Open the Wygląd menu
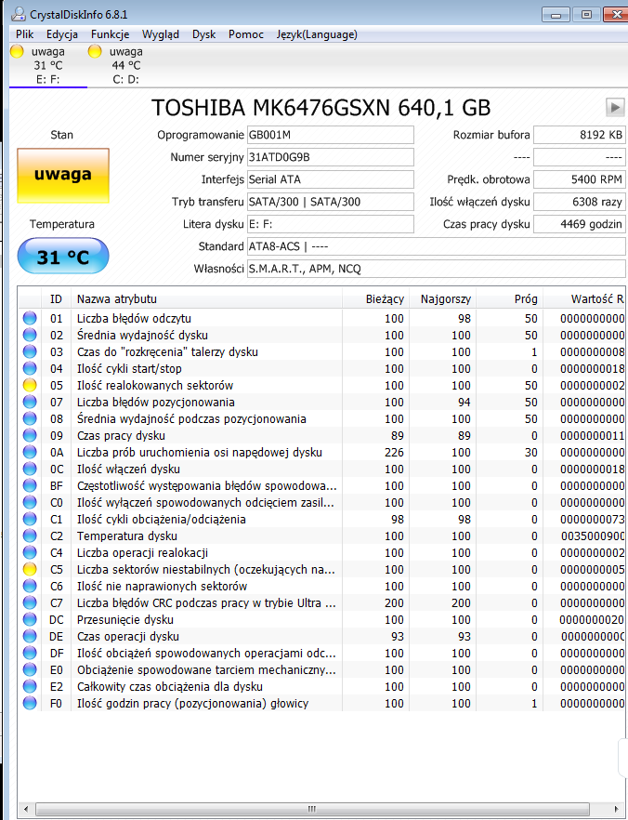628x820 pixels. pos(161,34)
